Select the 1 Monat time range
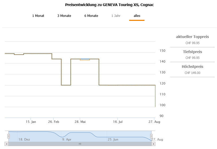 point(38,16)
